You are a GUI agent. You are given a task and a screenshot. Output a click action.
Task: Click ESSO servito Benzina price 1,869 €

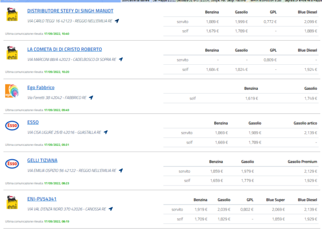222,133
